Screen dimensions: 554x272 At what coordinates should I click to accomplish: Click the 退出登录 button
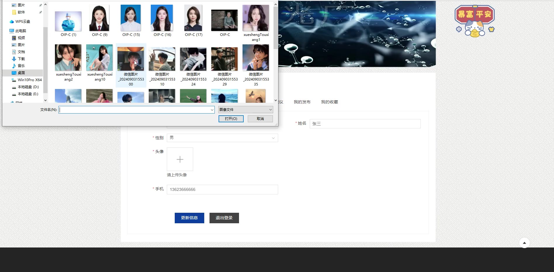224,218
